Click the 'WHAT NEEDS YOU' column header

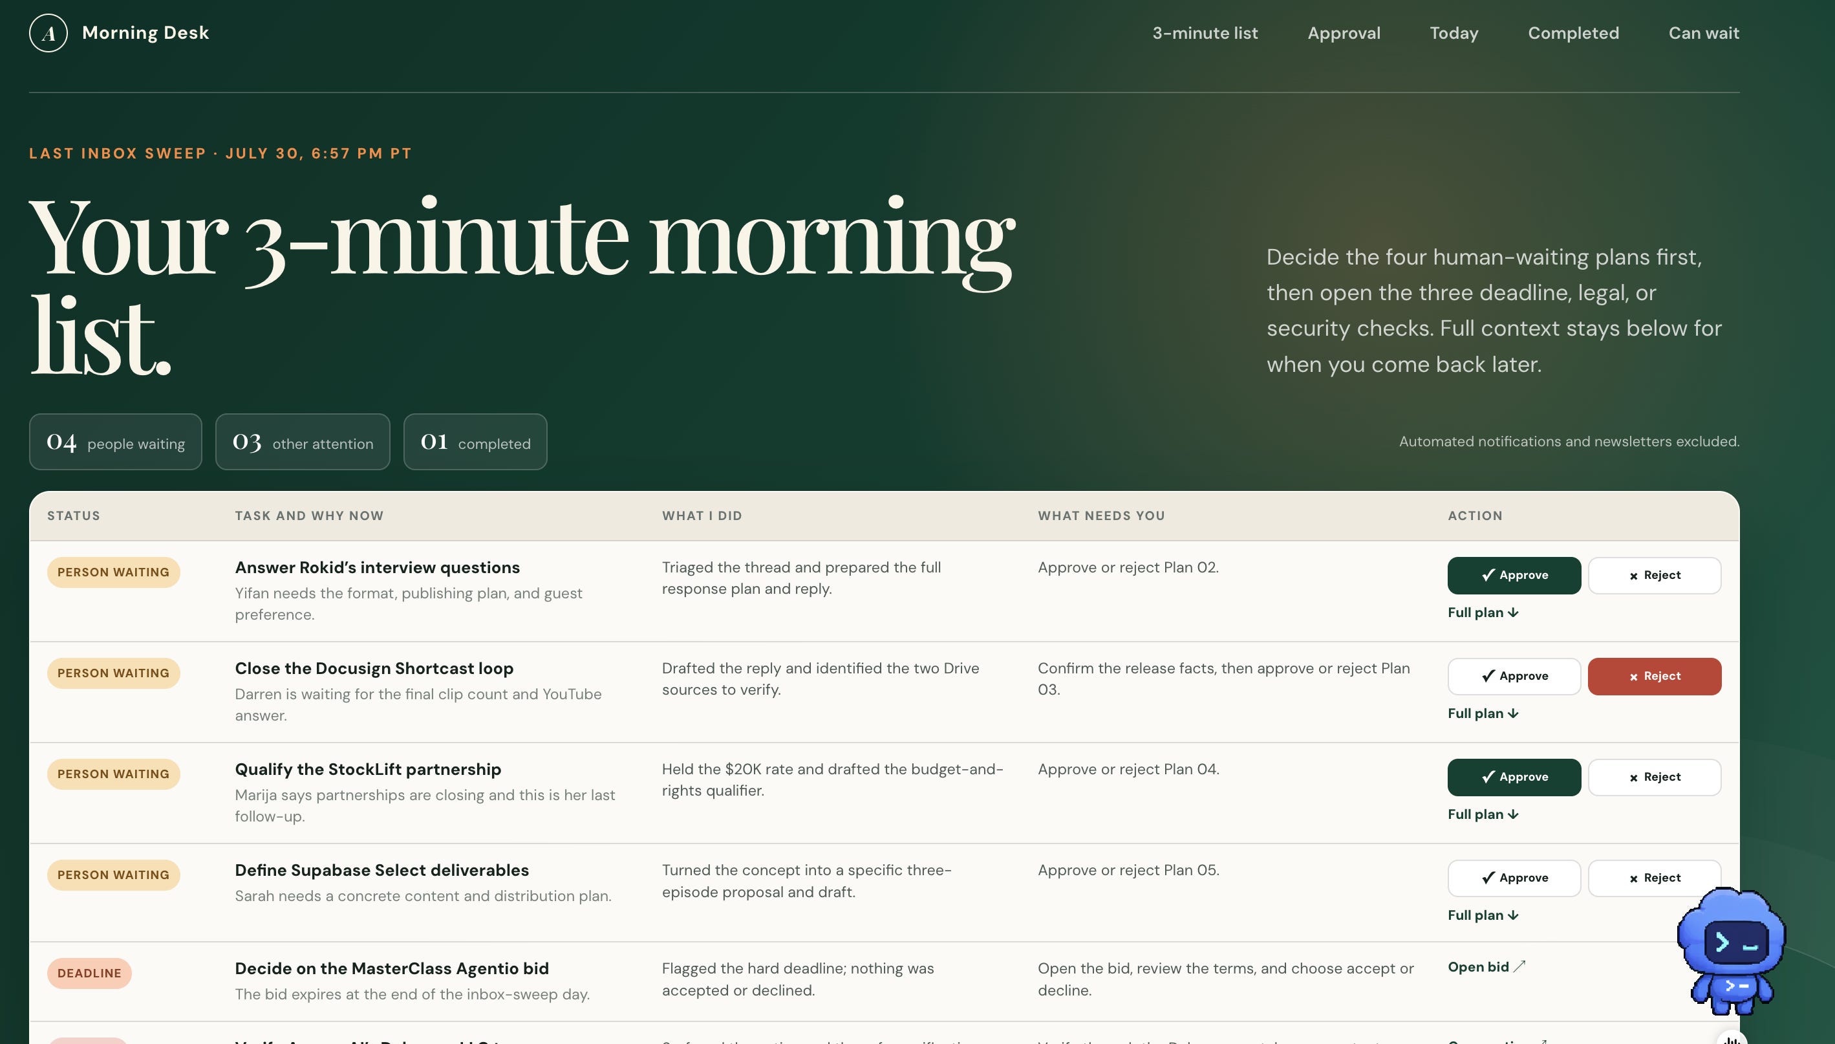click(x=1101, y=516)
